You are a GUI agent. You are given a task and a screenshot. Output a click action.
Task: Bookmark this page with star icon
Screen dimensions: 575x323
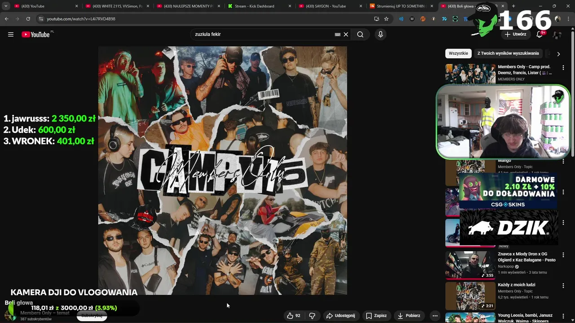coord(386,19)
